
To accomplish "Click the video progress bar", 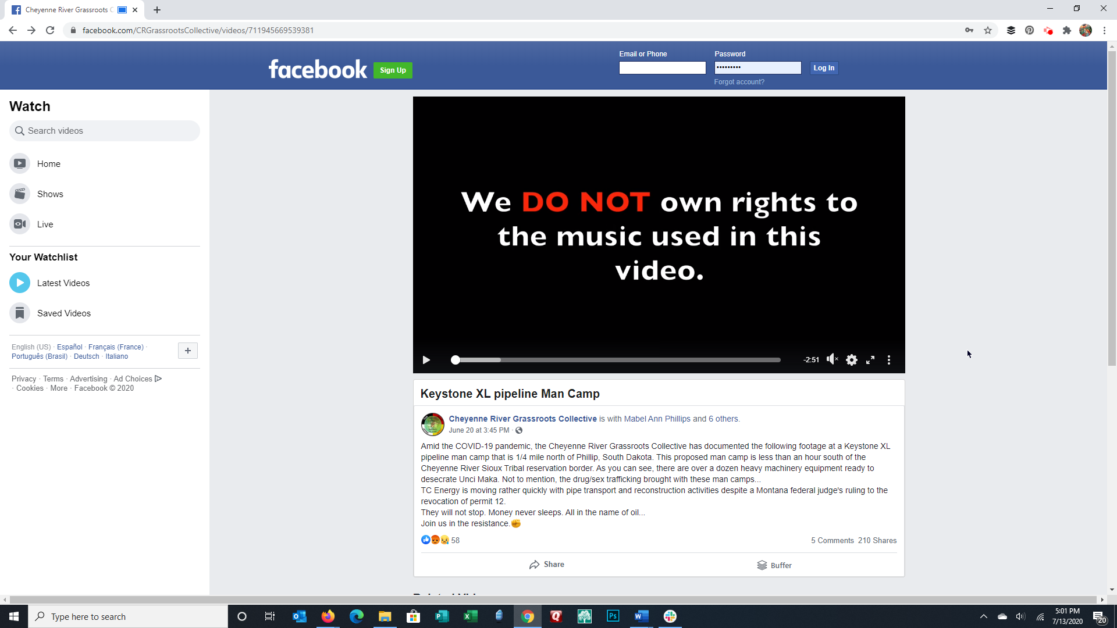I will coord(617,360).
